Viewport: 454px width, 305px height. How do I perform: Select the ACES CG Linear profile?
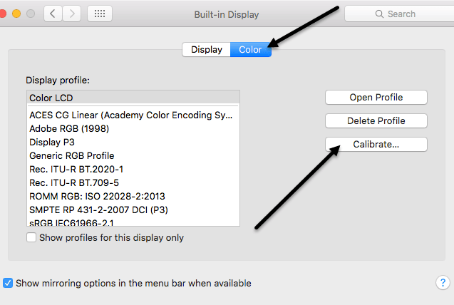coord(133,114)
